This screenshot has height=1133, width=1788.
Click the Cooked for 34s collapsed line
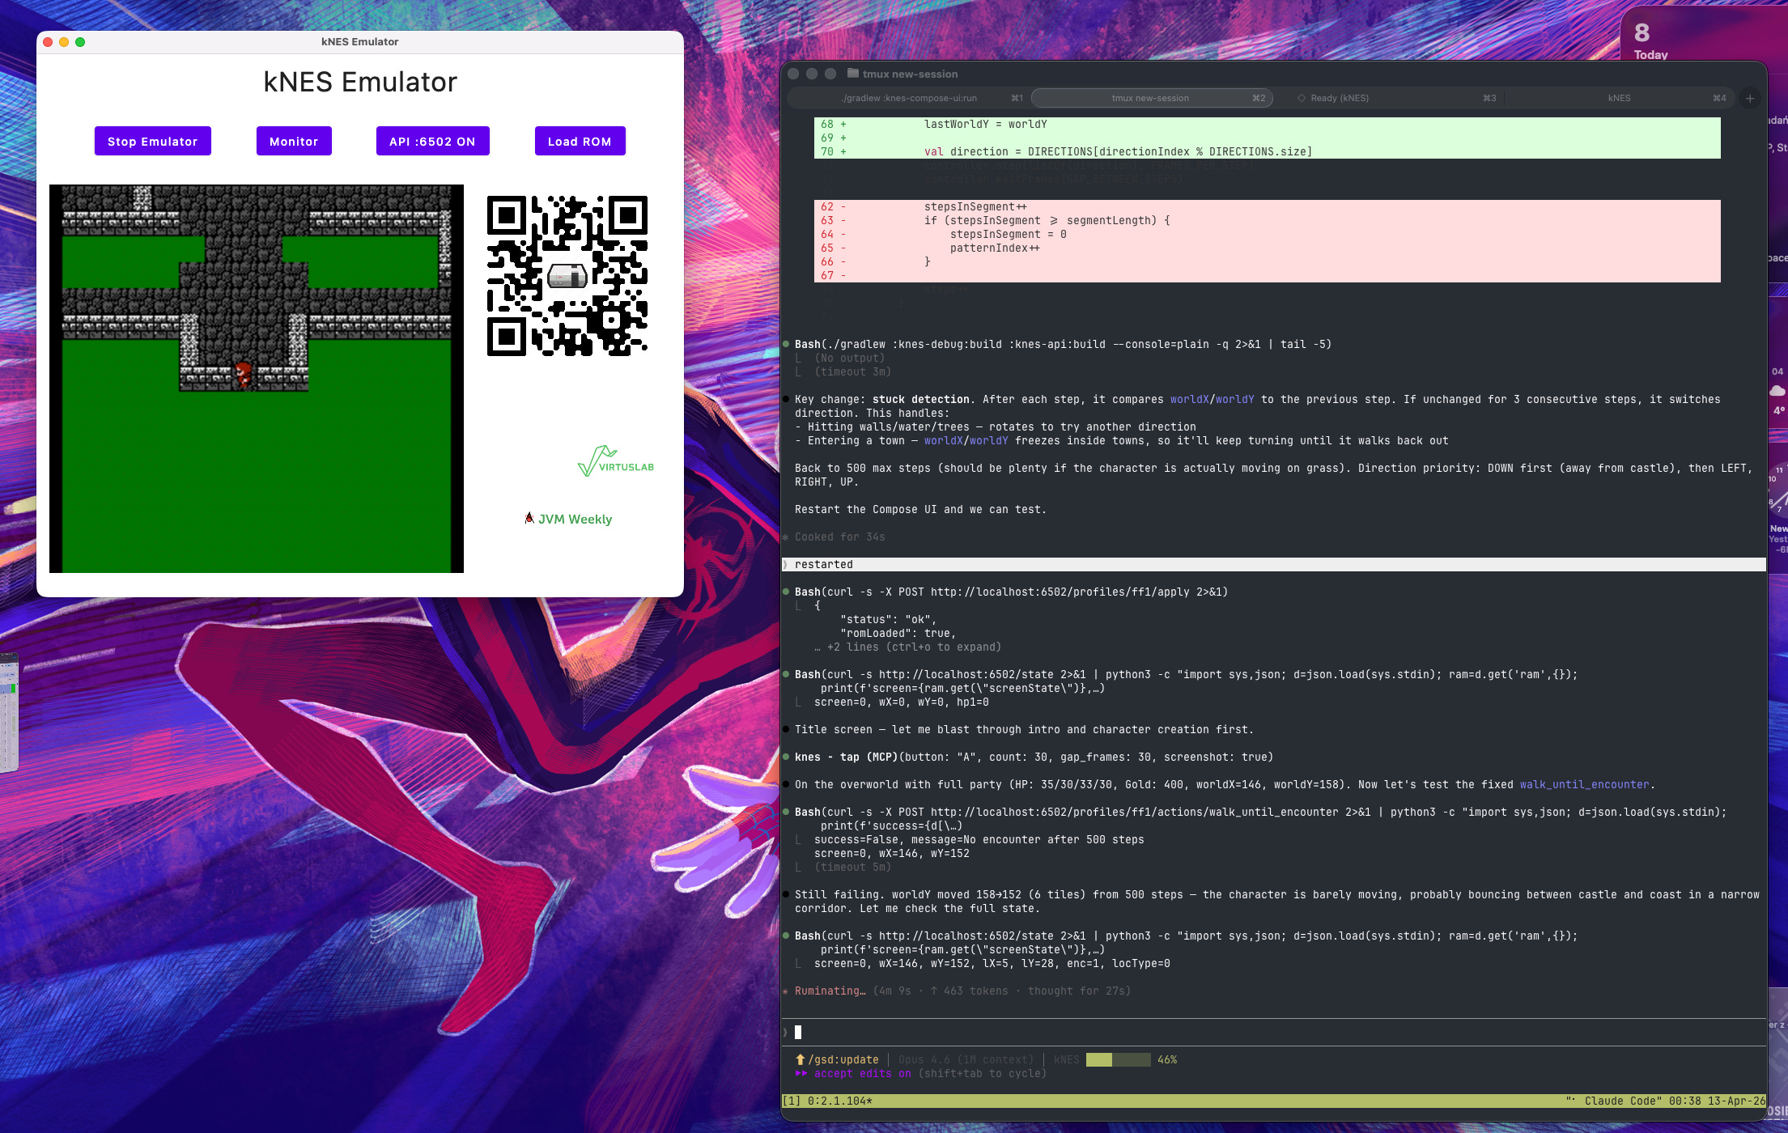(839, 537)
